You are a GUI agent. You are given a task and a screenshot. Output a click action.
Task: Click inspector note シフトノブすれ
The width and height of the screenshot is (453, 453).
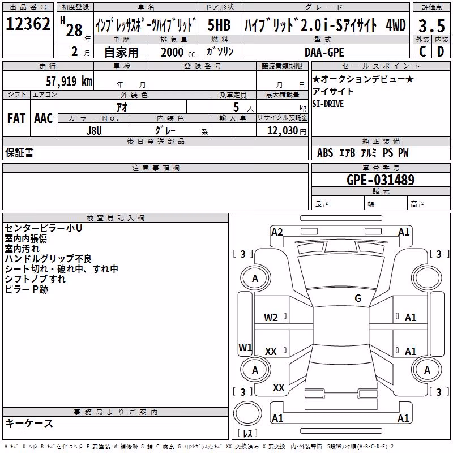(x=35, y=279)
